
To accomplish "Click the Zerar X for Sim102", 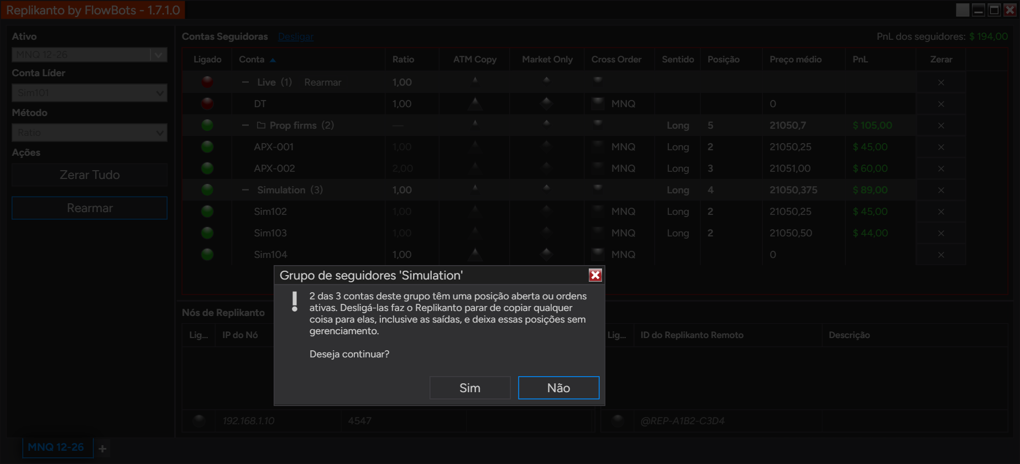I will (x=941, y=212).
